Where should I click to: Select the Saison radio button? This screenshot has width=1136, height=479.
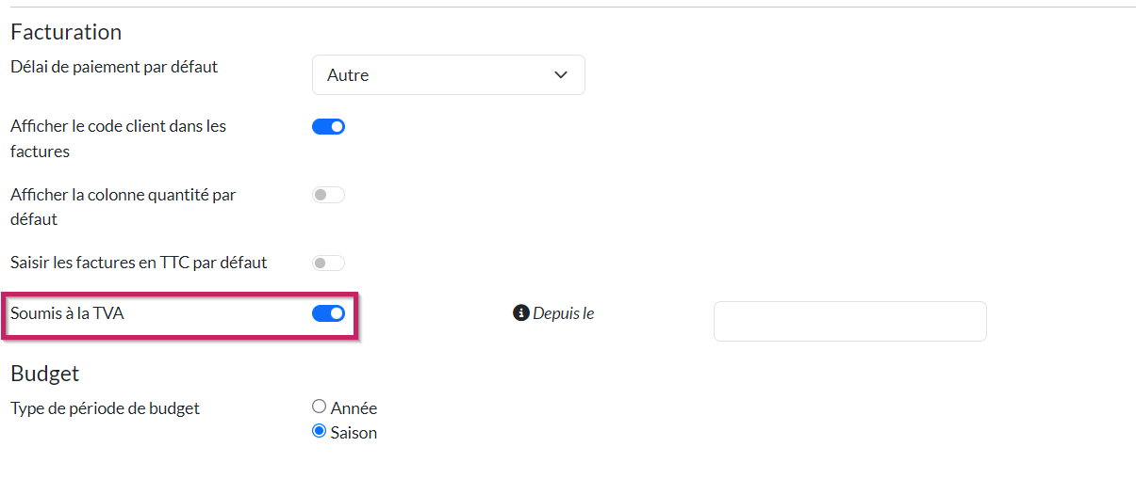point(319,432)
